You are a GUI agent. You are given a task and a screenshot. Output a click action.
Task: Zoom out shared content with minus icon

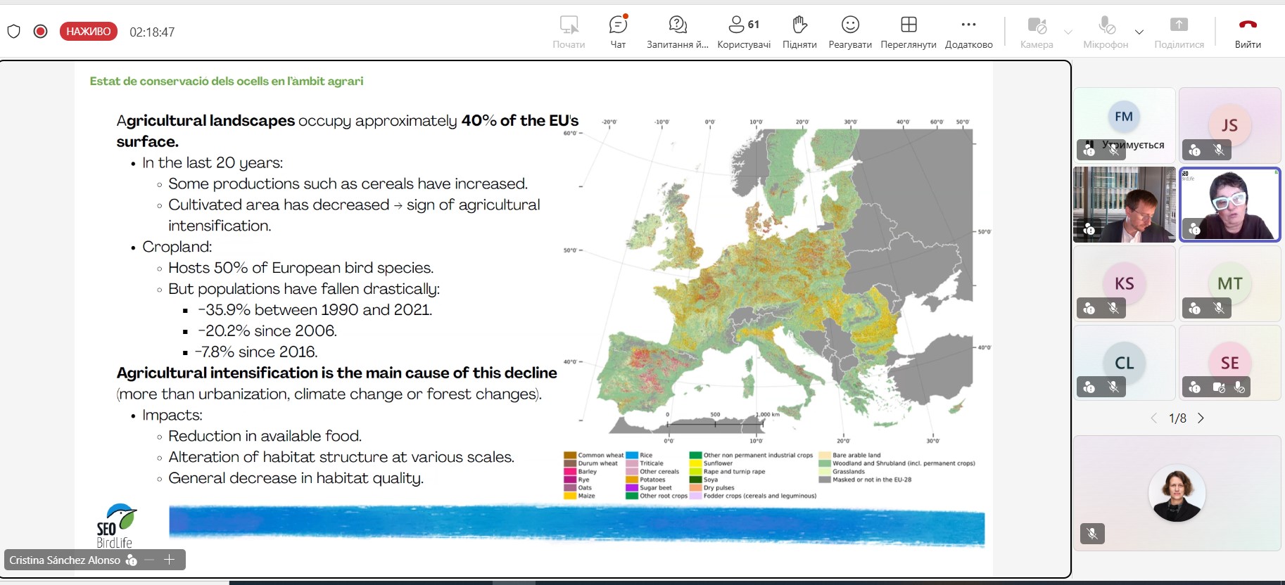click(x=149, y=560)
